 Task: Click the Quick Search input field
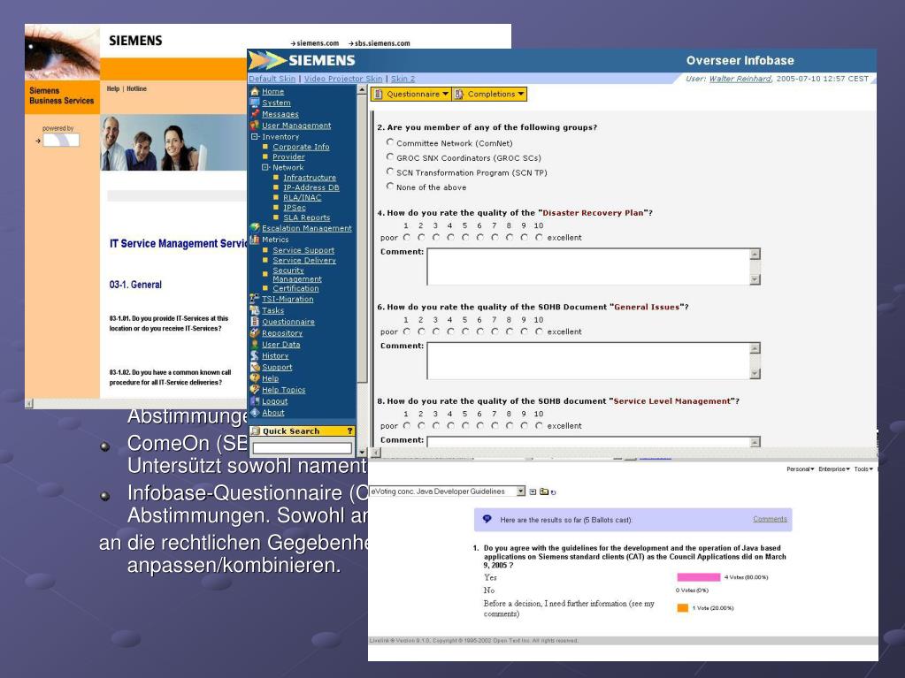click(302, 447)
